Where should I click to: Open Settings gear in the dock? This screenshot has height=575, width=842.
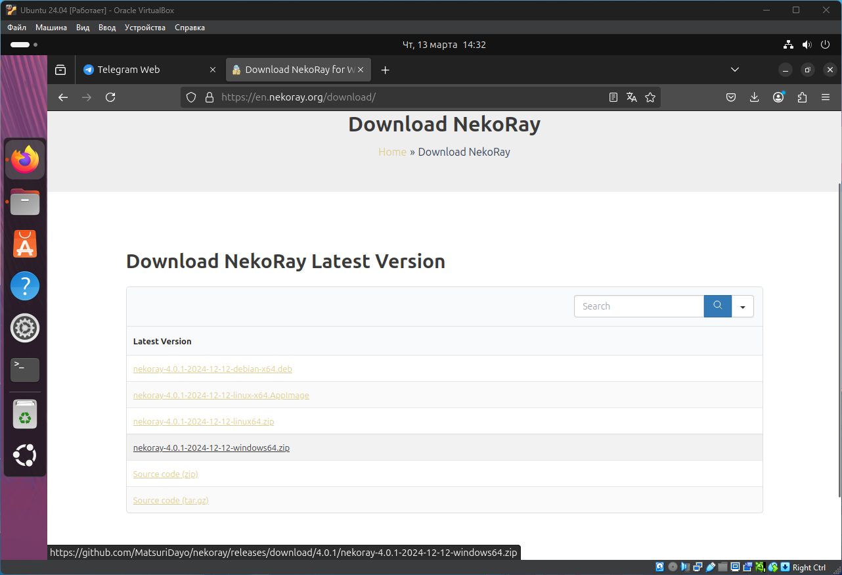coord(25,328)
